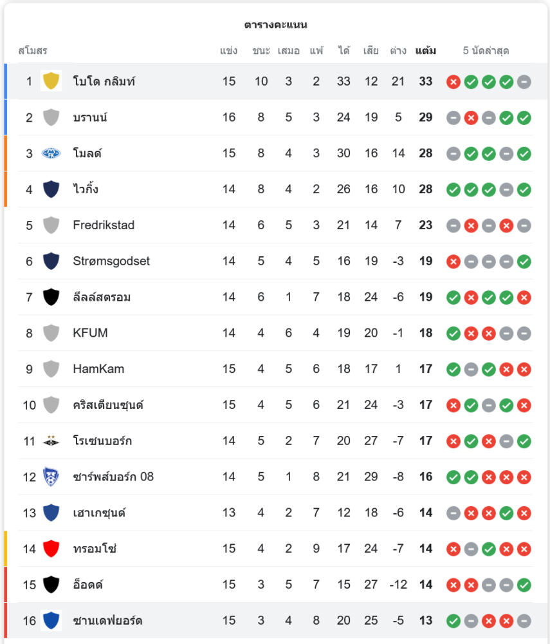Click the ชนะ wins column header
550x644 pixels.
coord(261,50)
